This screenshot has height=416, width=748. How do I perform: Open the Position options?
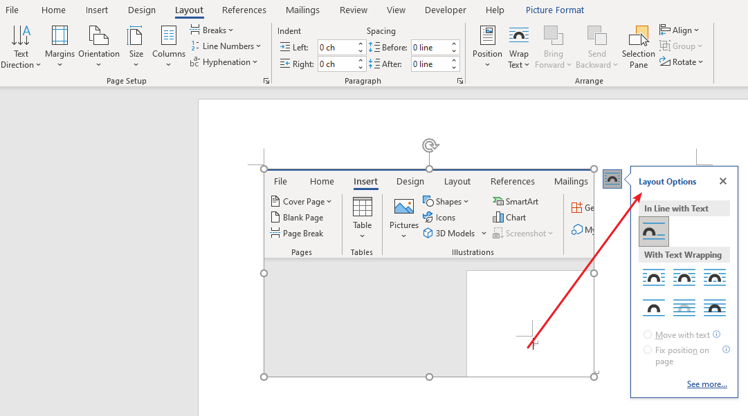coord(487,47)
